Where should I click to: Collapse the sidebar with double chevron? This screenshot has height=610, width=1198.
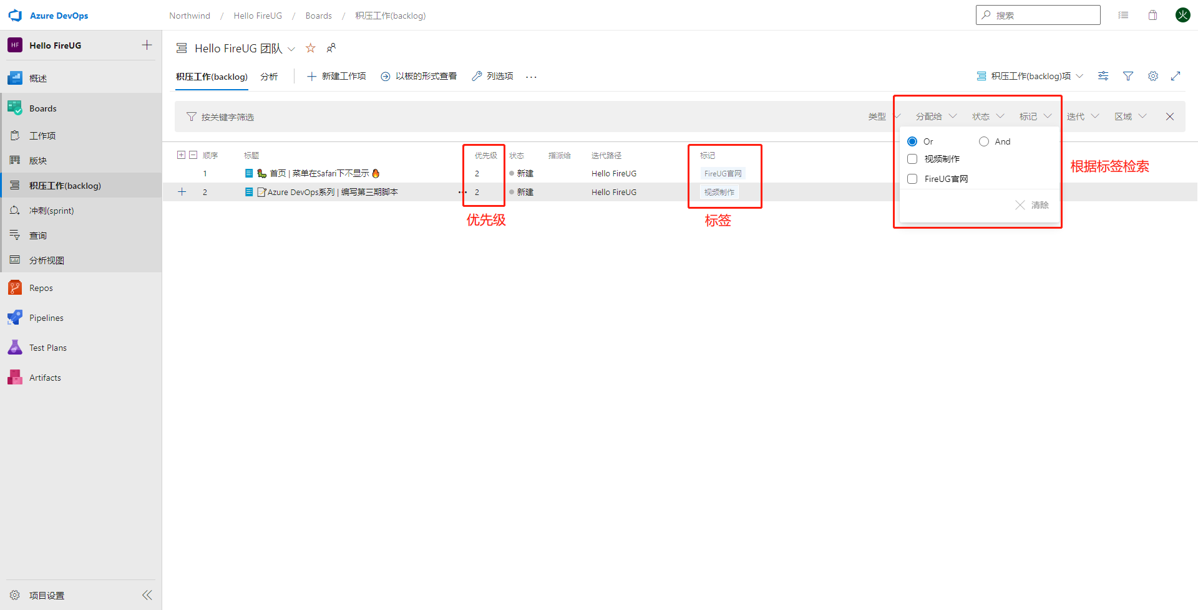click(147, 595)
